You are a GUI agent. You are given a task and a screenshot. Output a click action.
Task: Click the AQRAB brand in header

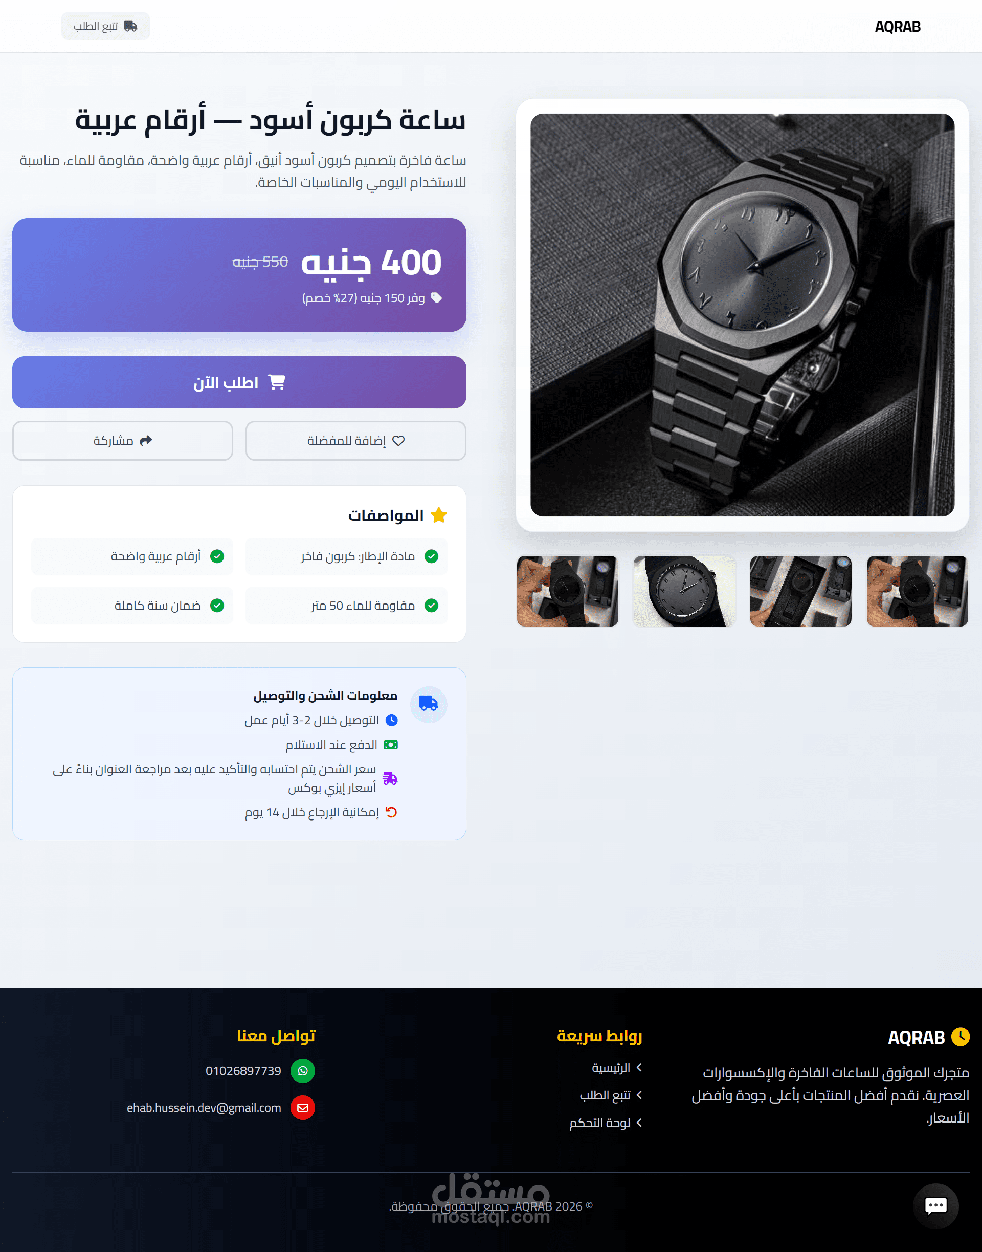[x=898, y=27]
